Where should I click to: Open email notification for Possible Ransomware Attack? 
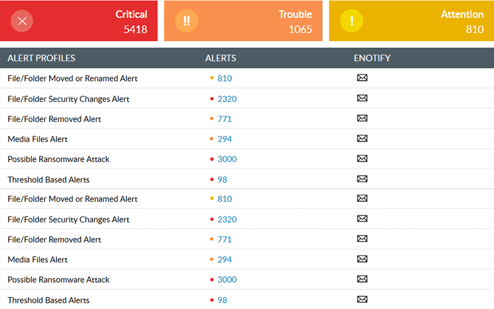pos(362,158)
